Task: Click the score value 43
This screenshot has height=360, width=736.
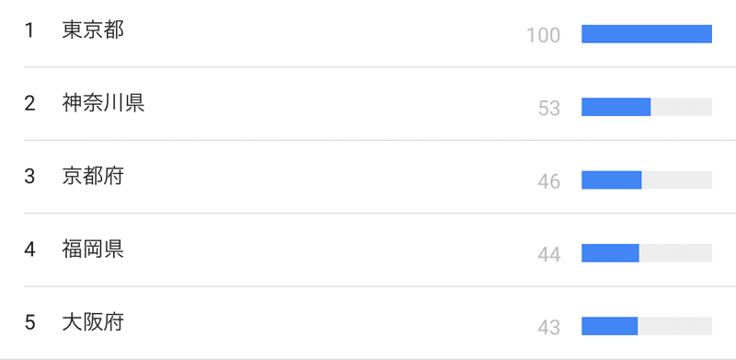Action: (x=549, y=328)
